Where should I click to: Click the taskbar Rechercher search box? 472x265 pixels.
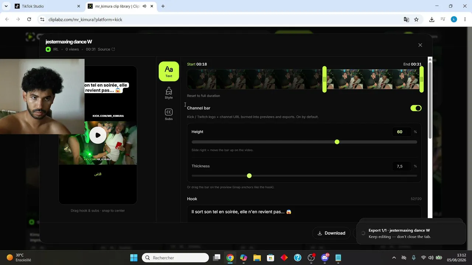tap(176, 258)
